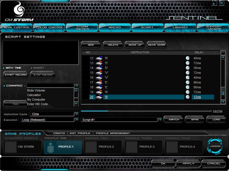
Task: Select Mute Volume from the command list
Action: click(x=36, y=90)
